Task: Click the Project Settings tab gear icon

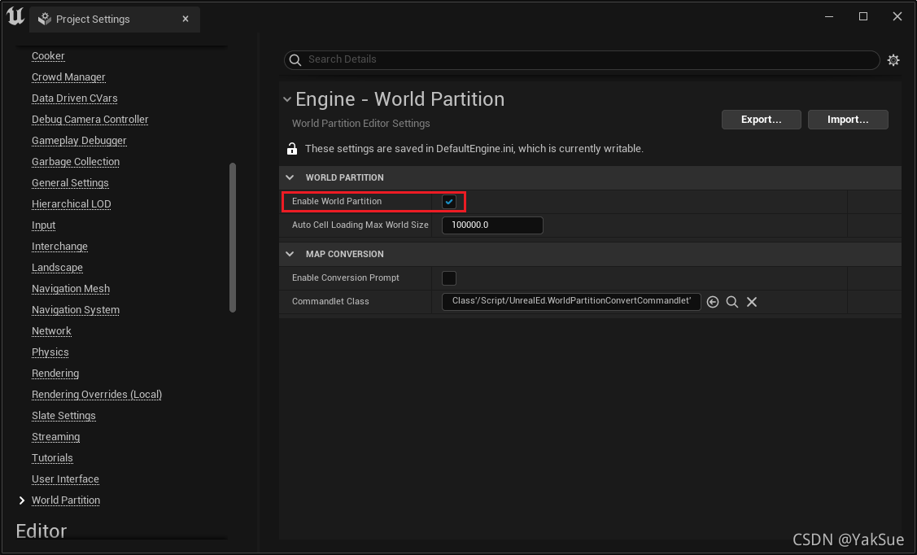Action: pyautogui.click(x=45, y=20)
